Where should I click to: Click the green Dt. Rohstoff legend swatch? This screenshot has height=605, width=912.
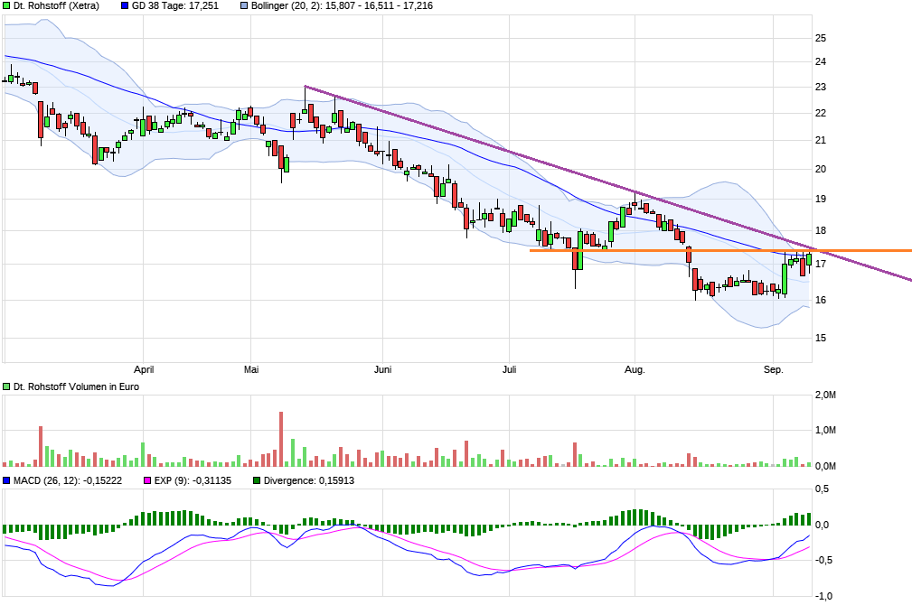(x=7, y=5)
